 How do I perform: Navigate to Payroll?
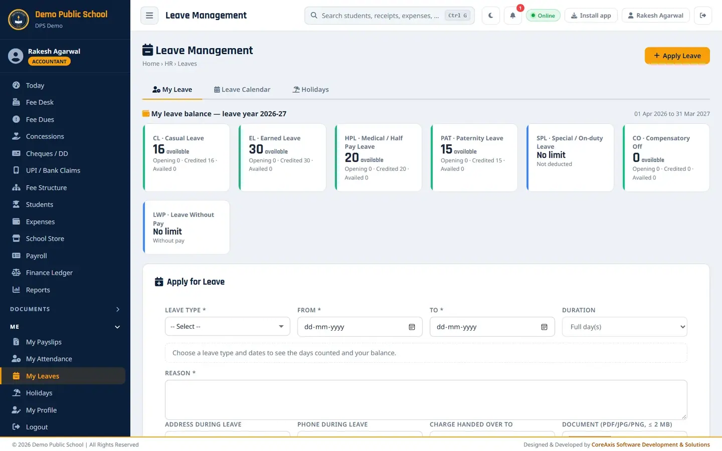pyautogui.click(x=63, y=256)
